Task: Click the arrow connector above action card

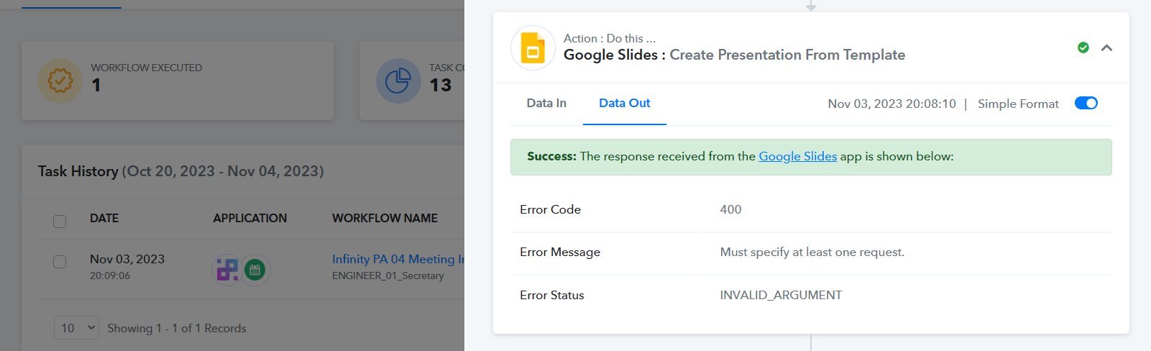Action: (x=811, y=6)
